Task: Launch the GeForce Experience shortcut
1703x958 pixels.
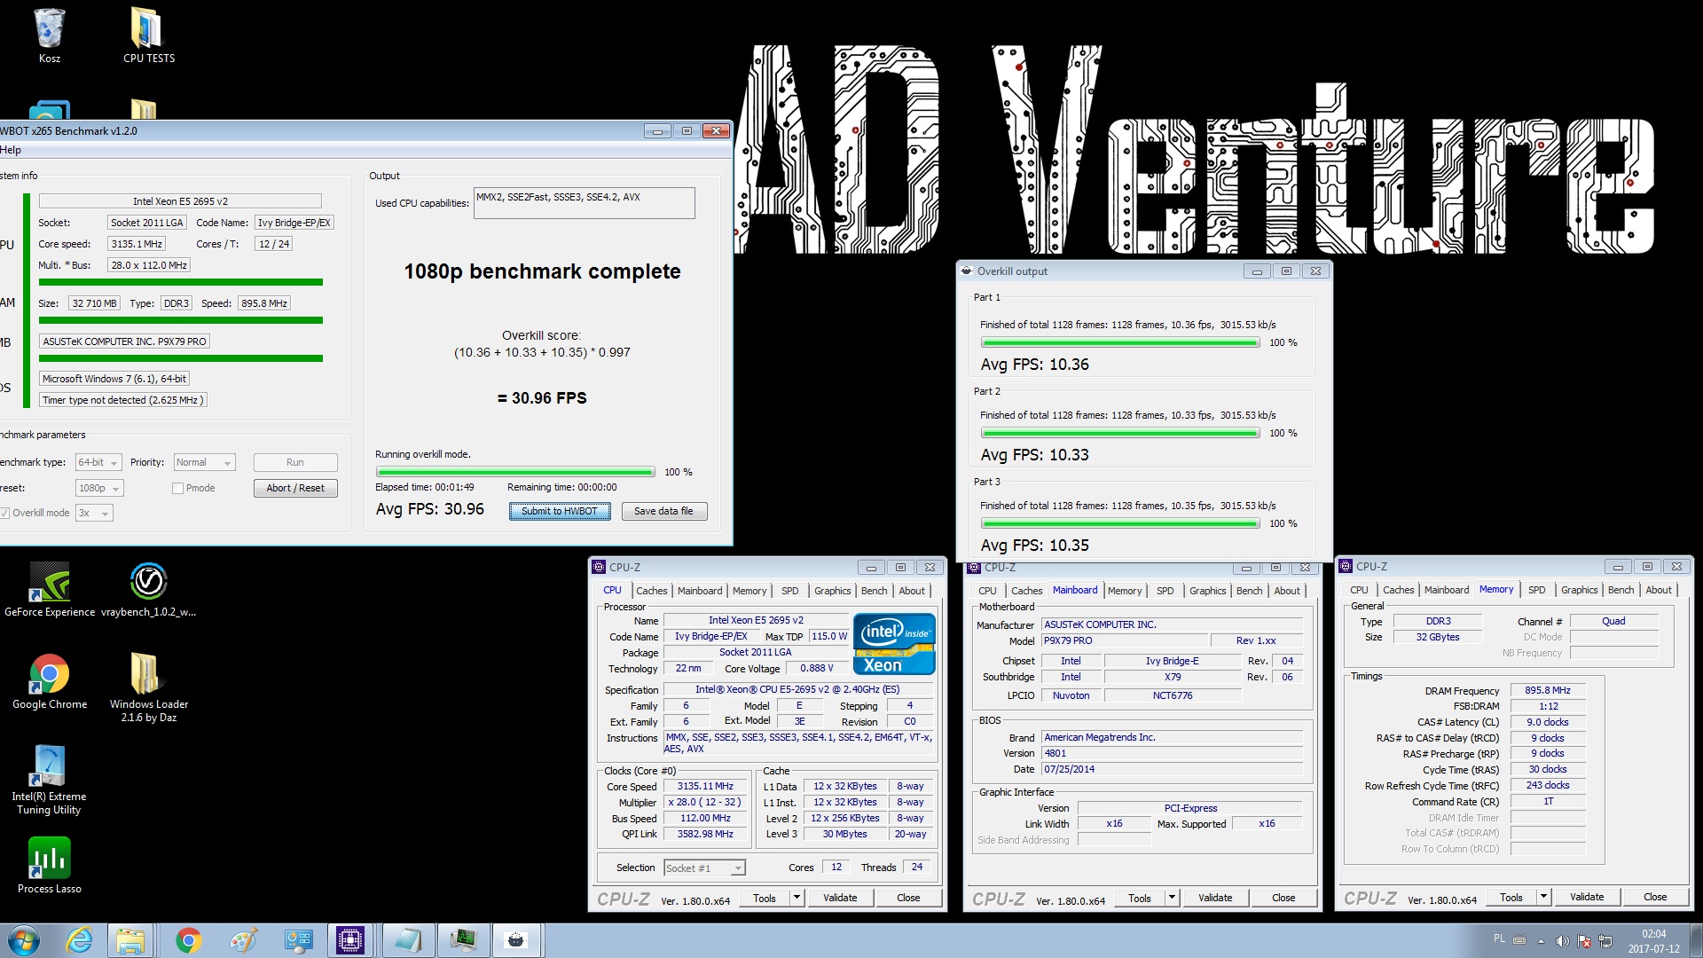Action: [50, 590]
